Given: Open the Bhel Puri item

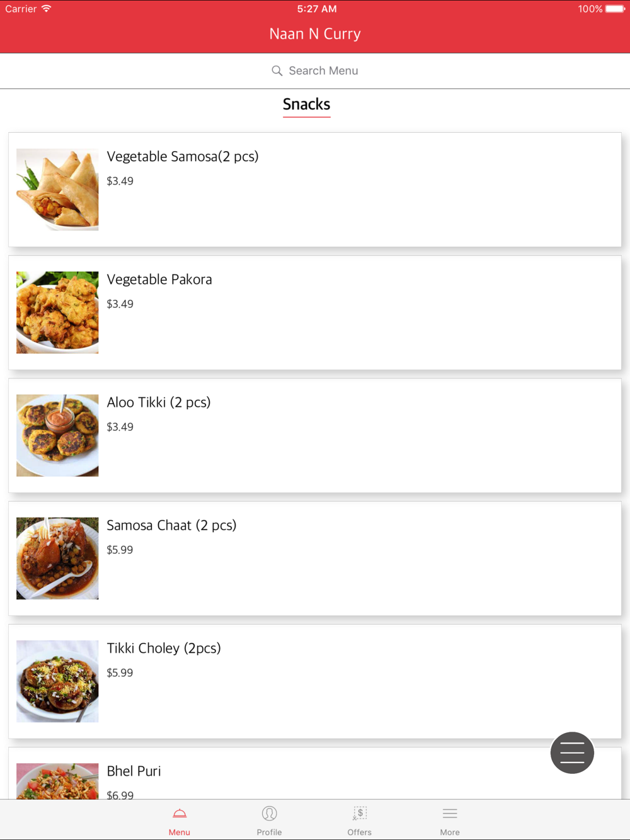Looking at the screenshot, I should point(315,774).
